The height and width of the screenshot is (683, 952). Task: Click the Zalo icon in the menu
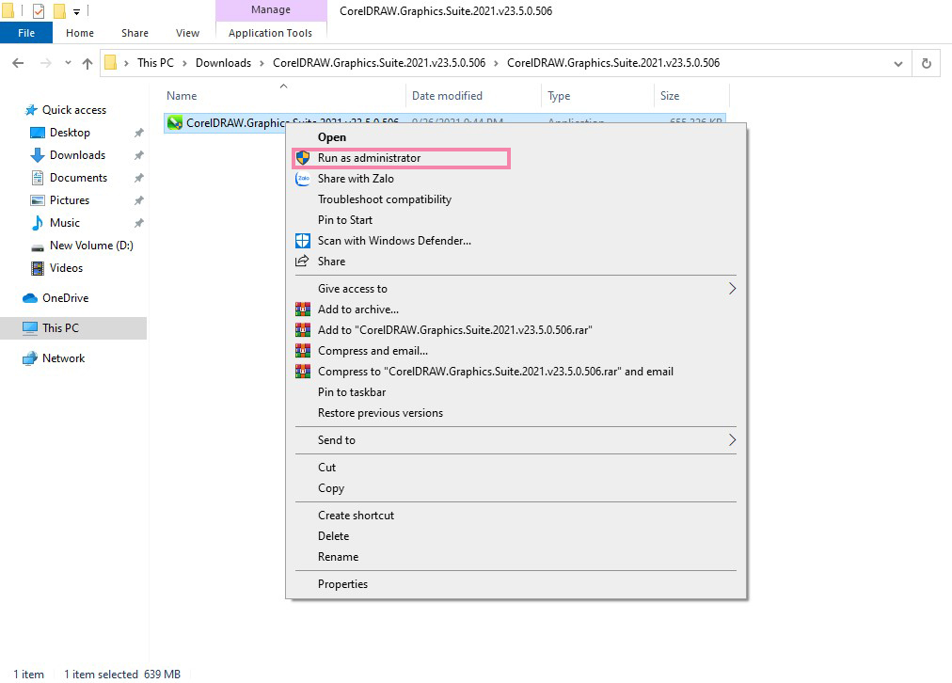pos(302,179)
